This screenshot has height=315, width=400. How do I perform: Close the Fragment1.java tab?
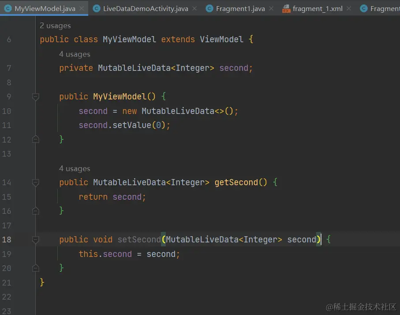[x=271, y=9]
